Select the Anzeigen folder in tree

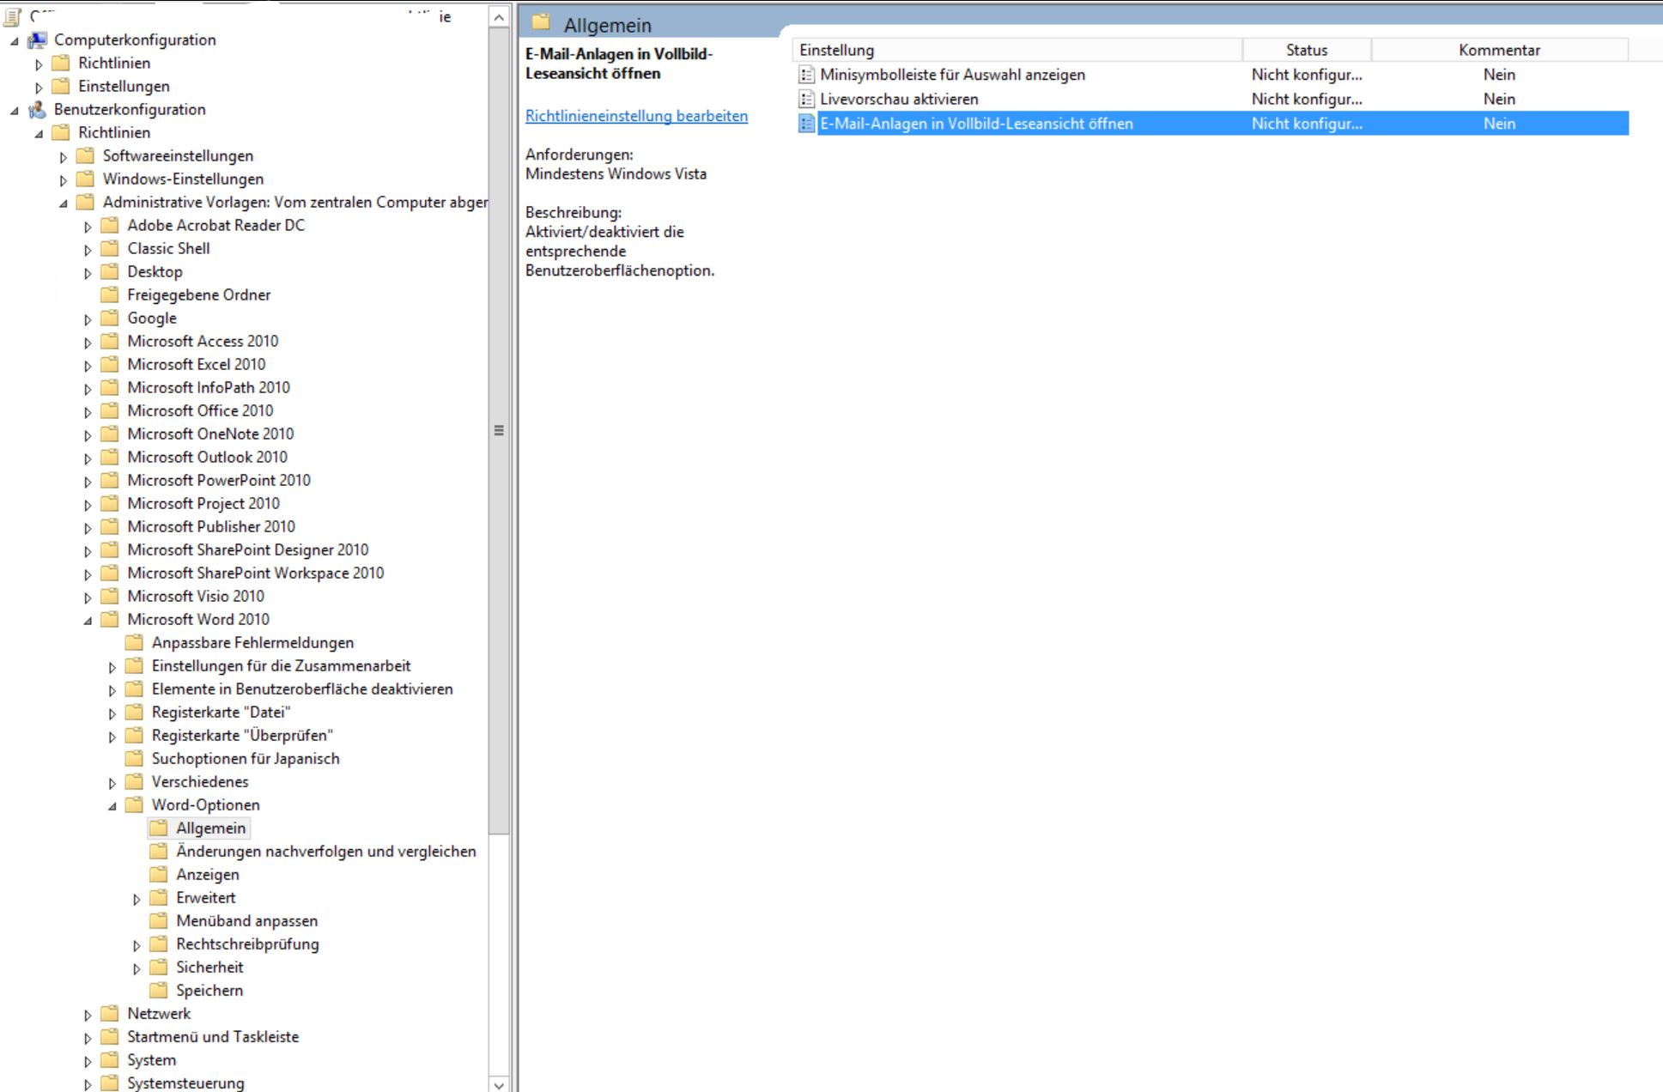click(207, 875)
